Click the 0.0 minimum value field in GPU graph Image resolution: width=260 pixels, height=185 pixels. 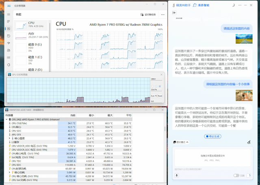coord(156,101)
